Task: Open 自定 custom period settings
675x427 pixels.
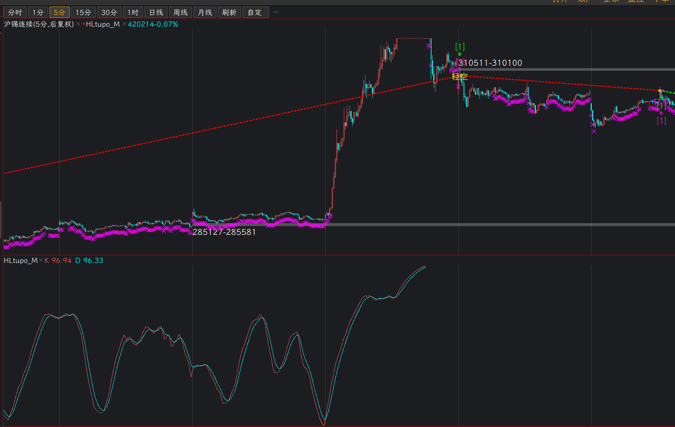Action: (255, 12)
